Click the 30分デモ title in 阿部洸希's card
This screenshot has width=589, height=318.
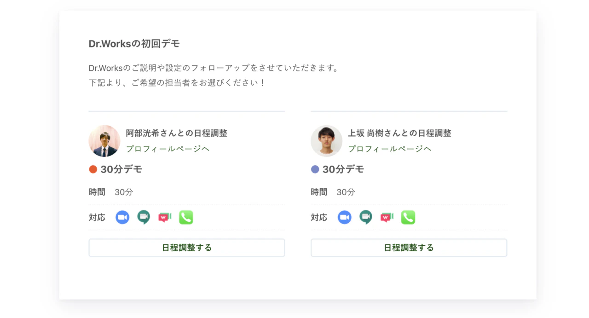point(121,169)
